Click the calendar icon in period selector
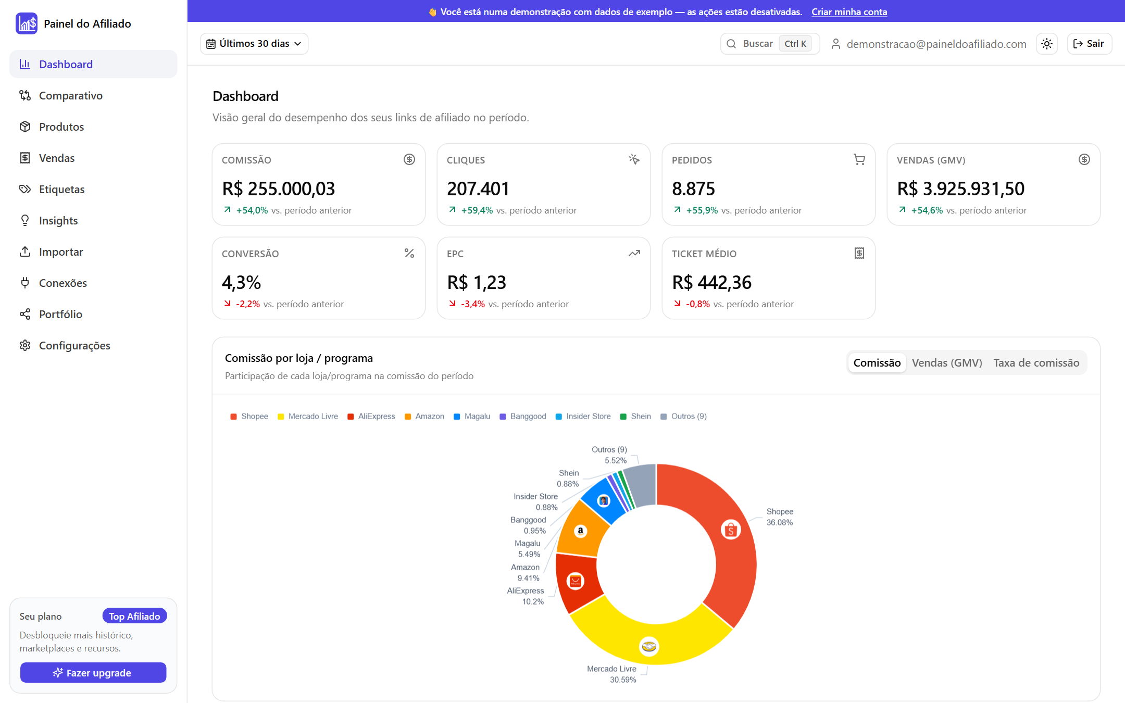The height and width of the screenshot is (703, 1125). click(x=211, y=44)
